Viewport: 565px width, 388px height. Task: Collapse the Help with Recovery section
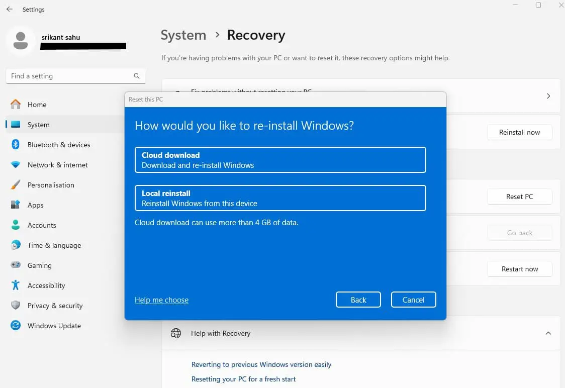pos(548,333)
